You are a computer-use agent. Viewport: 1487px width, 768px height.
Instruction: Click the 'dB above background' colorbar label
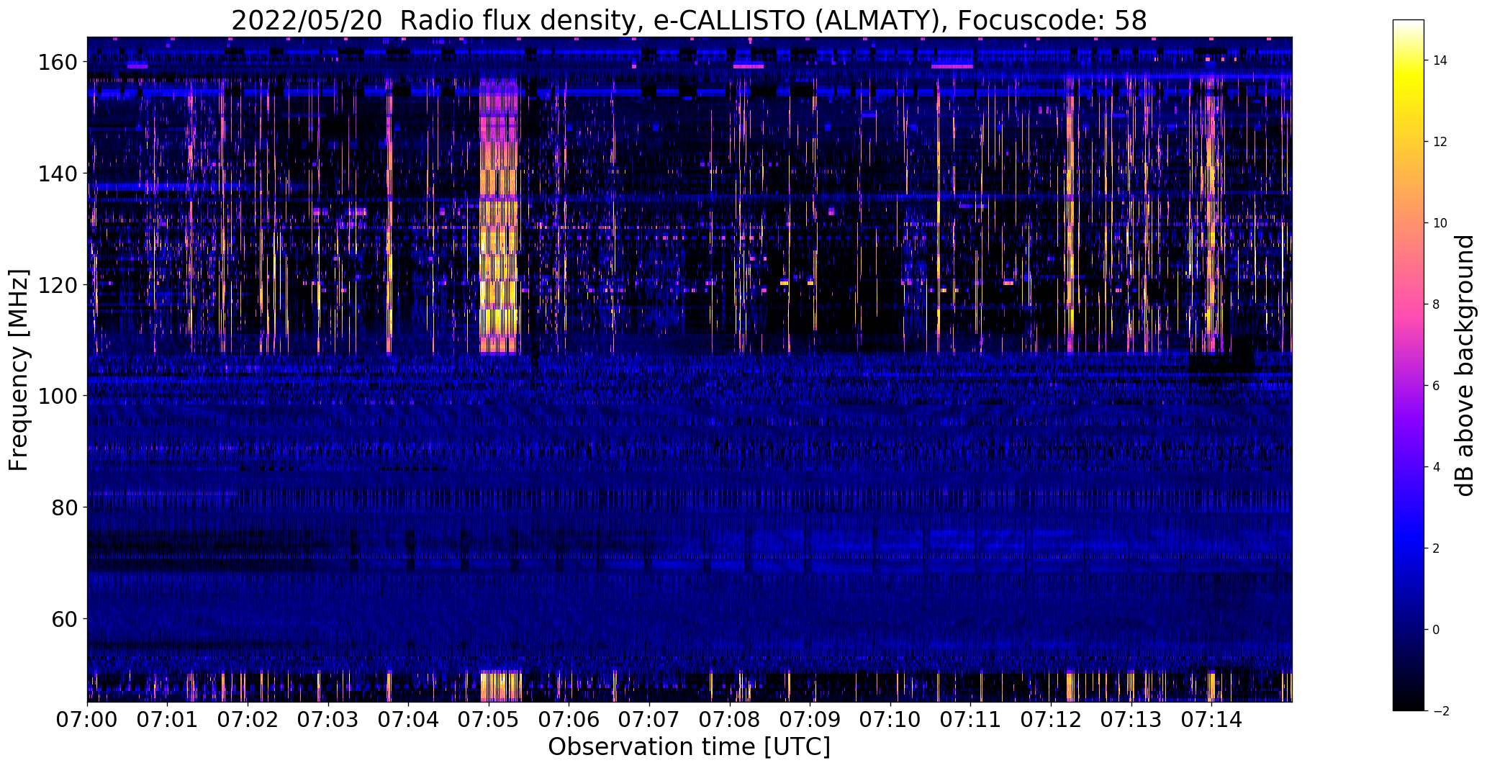(1464, 366)
